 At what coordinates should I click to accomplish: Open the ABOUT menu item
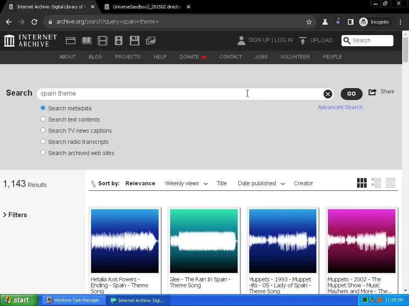pos(68,57)
